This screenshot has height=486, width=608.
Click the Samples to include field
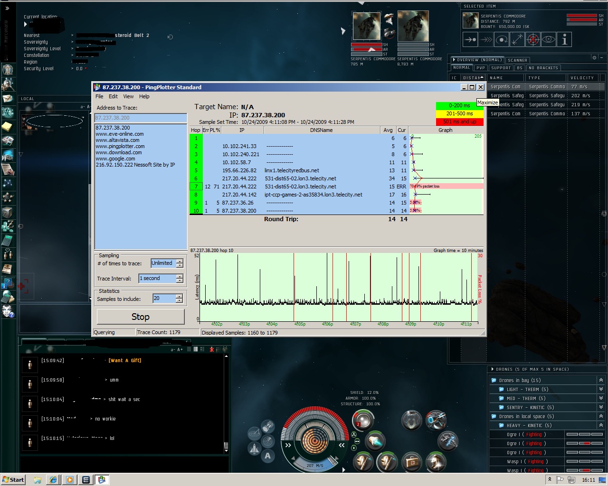pos(164,298)
